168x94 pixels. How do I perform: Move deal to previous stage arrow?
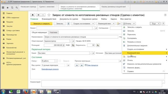pyautogui.click(x=77, y=65)
